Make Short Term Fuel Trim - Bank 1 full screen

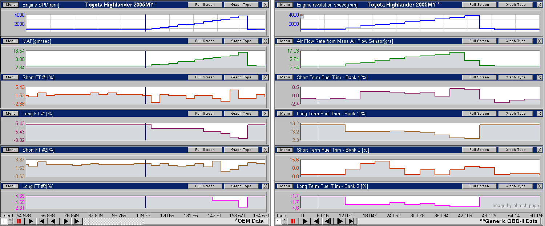tap(479, 77)
